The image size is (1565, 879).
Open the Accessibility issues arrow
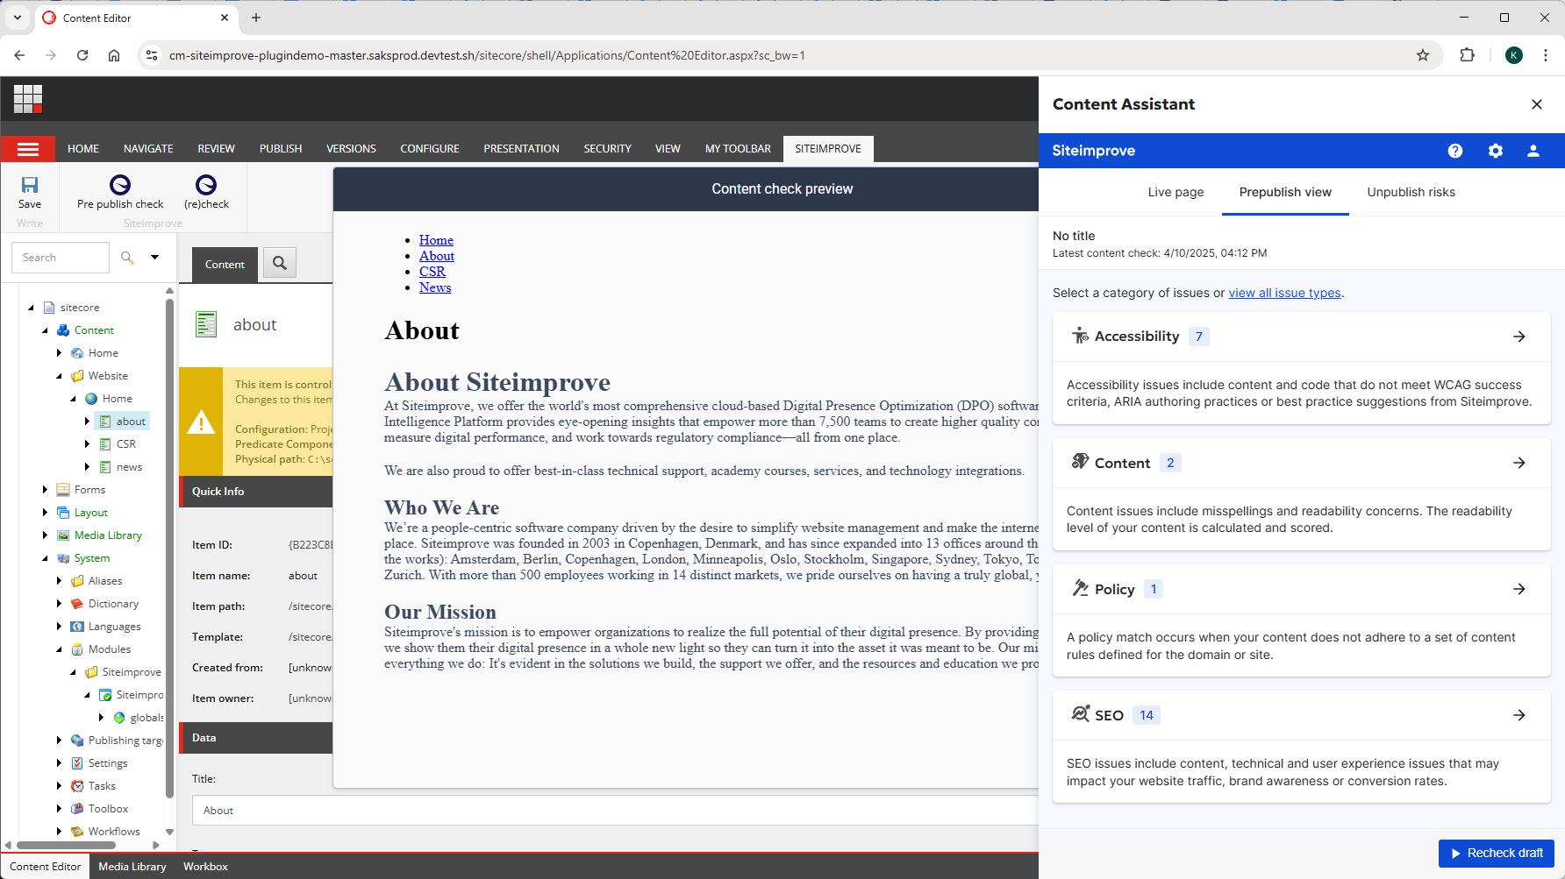click(x=1519, y=337)
